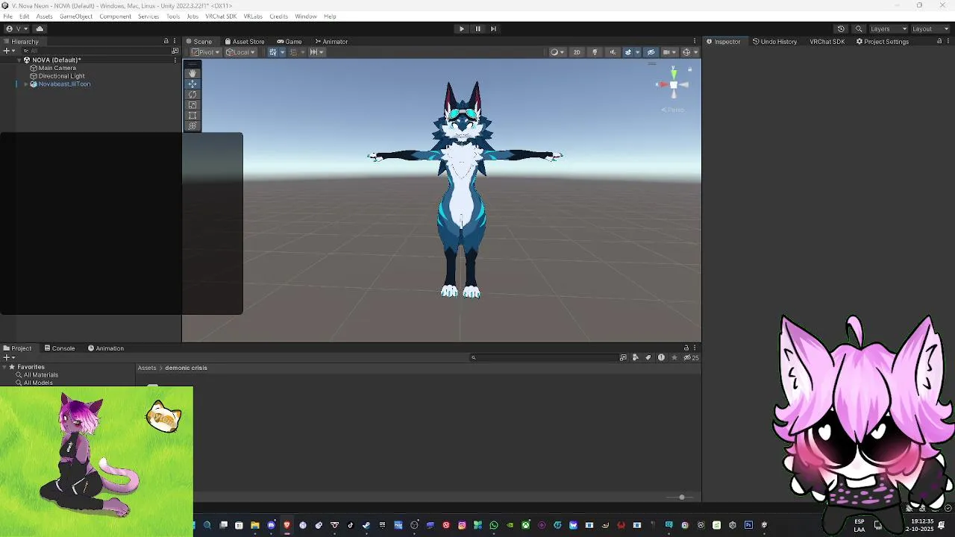Open the Layers dropdown
The image size is (955, 537).
pos(889,28)
